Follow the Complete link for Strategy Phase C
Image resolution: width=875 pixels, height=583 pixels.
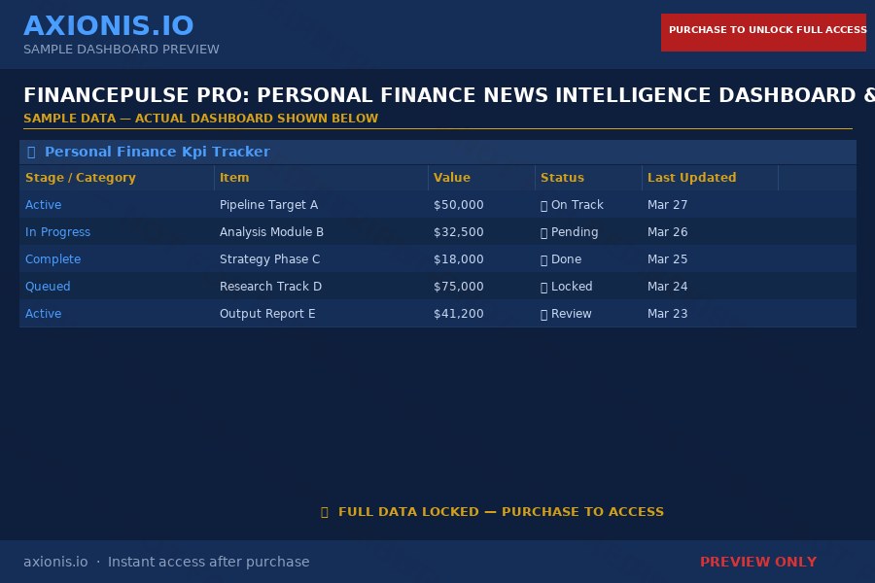tap(52, 259)
